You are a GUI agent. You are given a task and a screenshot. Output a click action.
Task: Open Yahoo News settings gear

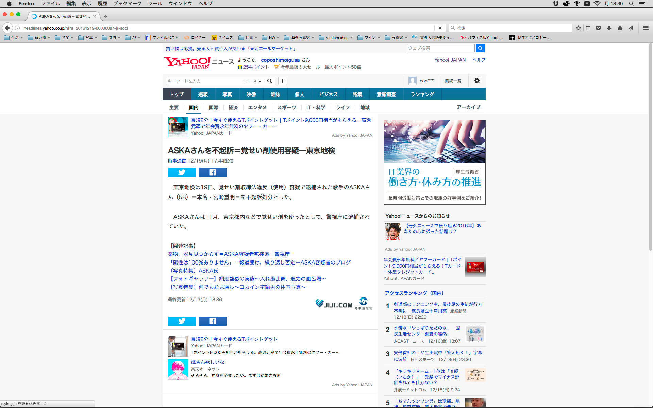click(477, 81)
